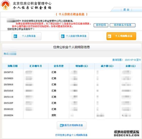
Task: Click the calendar icon beside 查看历史明细账信息
Action: [x=61, y=126]
